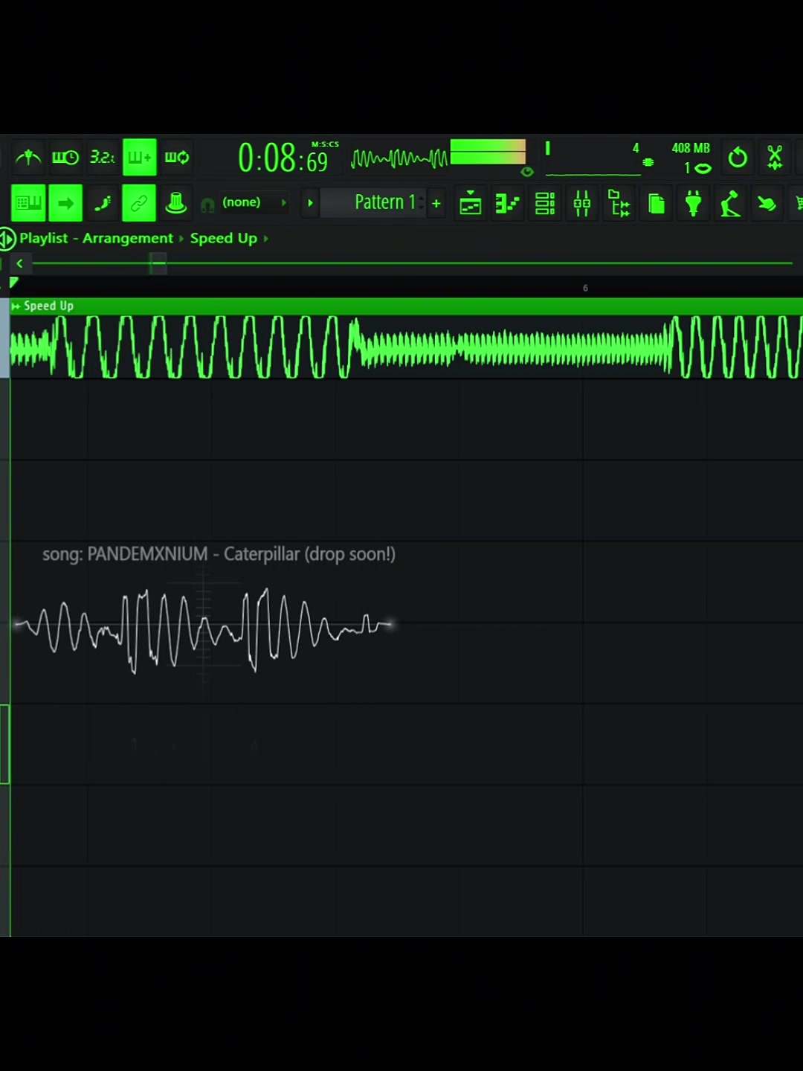This screenshot has width=803, height=1071.
Task: Toggle step editing footprint icon
Action: point(103,203)
